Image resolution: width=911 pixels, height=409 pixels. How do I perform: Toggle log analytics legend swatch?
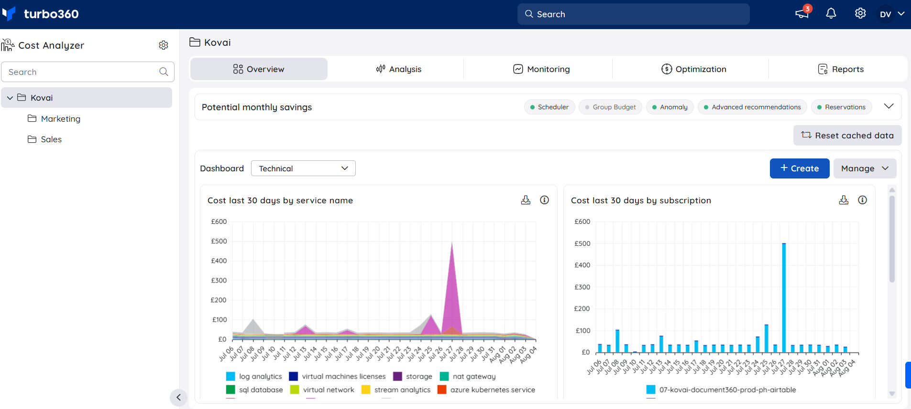(230, 377)
